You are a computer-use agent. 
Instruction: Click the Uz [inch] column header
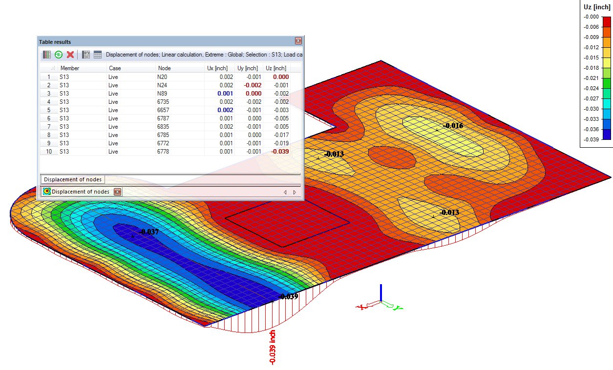276,68
